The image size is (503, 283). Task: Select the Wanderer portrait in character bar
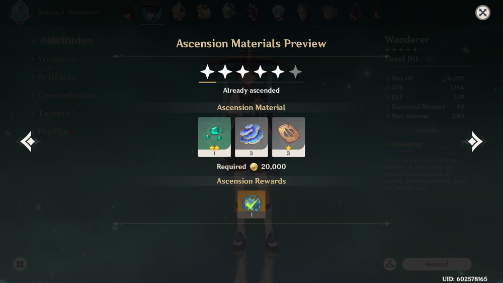coord(152,12)
